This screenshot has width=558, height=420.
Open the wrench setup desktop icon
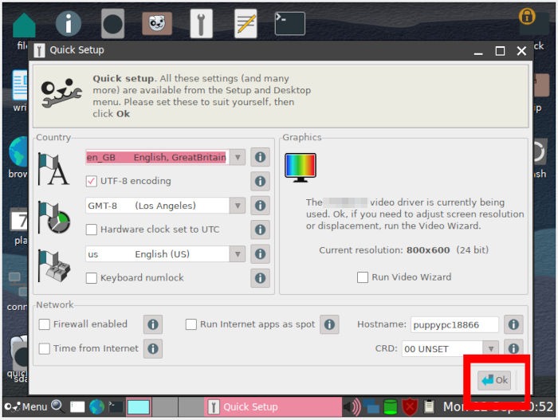(x=201, y=23)
